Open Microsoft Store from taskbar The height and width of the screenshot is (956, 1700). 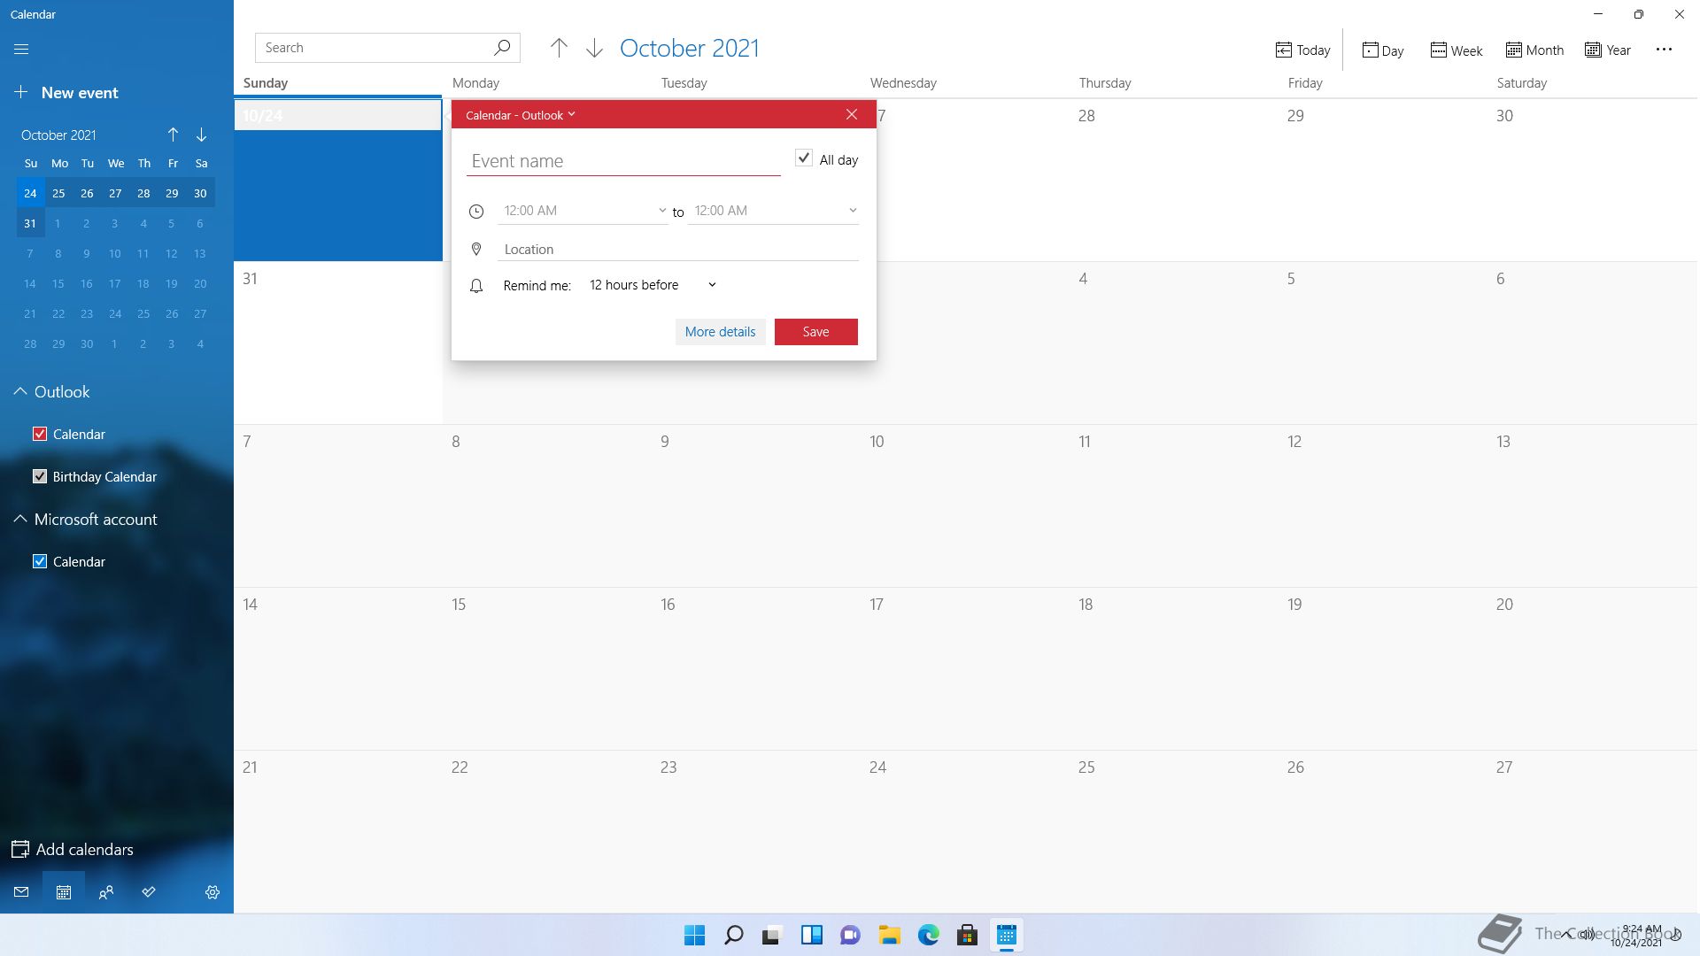tap(968, 935)
